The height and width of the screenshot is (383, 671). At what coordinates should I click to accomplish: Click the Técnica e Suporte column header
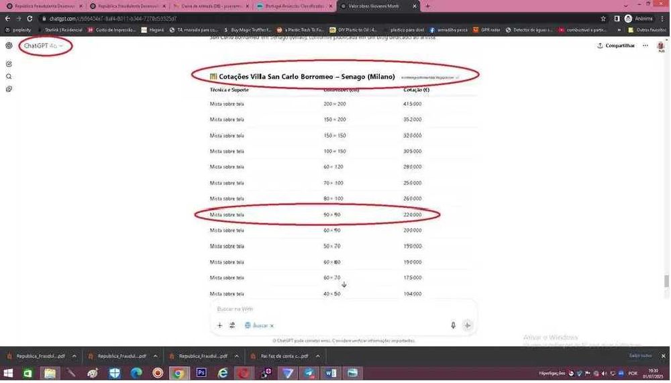pos(229,91)
